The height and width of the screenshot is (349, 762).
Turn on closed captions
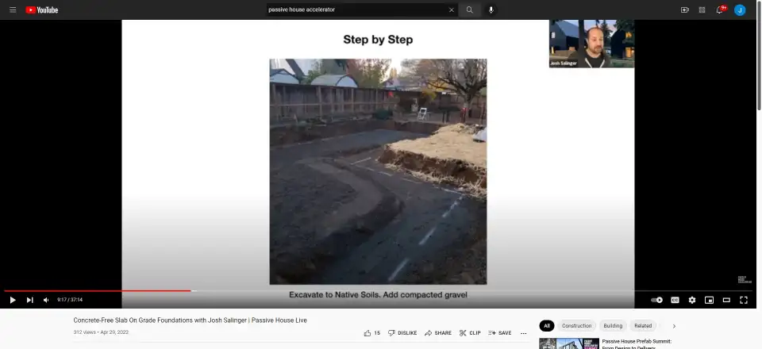(675, 300)
